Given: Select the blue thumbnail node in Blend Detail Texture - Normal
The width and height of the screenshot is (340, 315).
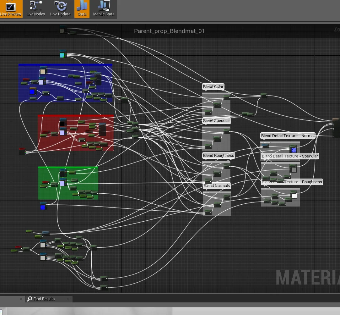Looking at the screenshot, I should pos(293,149).
